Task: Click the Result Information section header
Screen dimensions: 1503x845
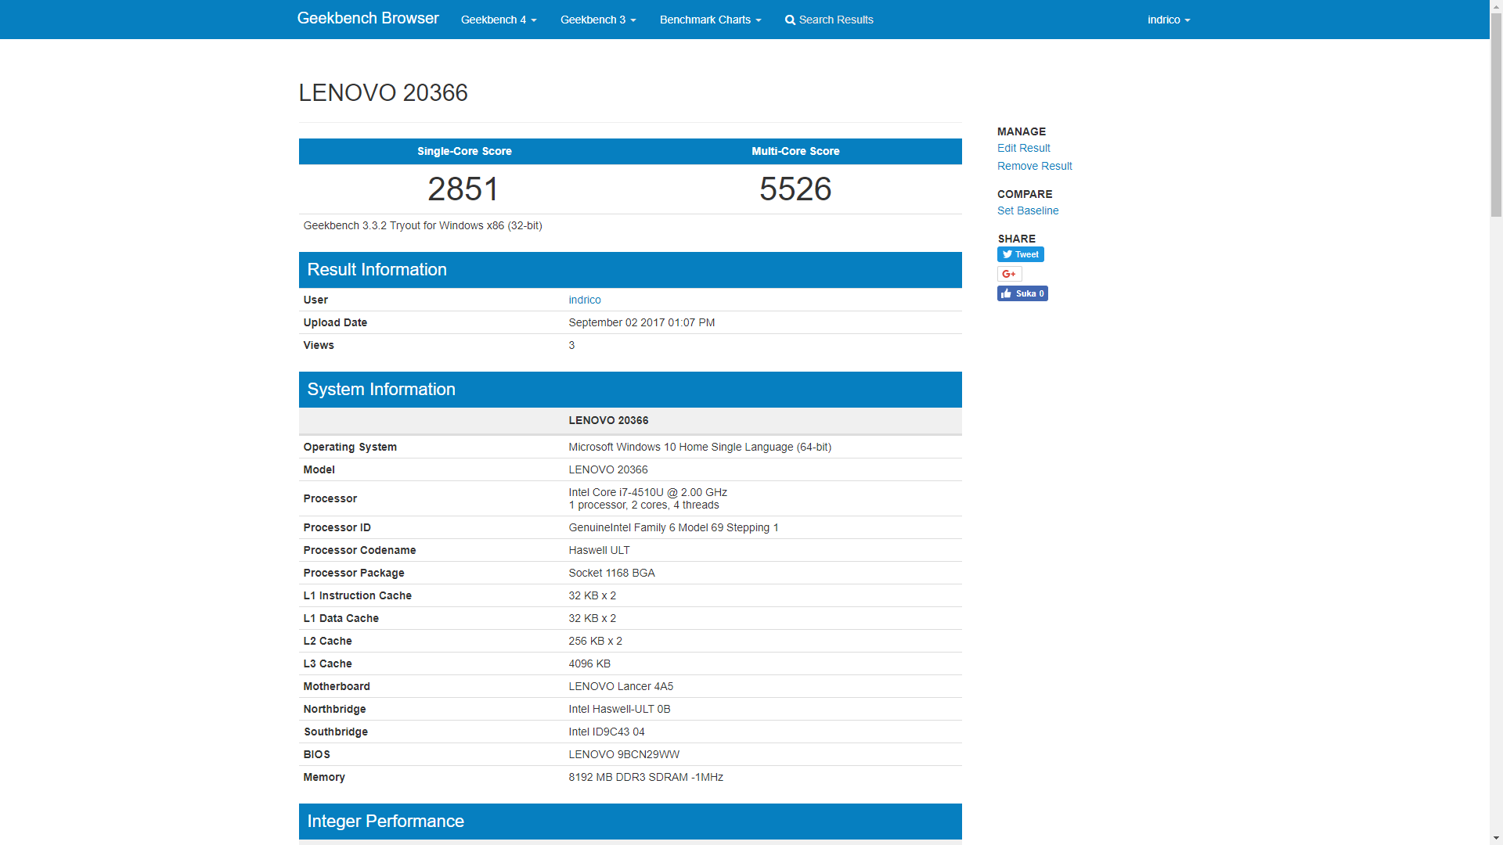Action: tap(630, 270)
